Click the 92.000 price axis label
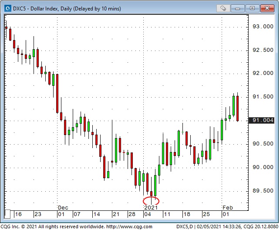The image size is (280, 230). [x=263, y=73]
